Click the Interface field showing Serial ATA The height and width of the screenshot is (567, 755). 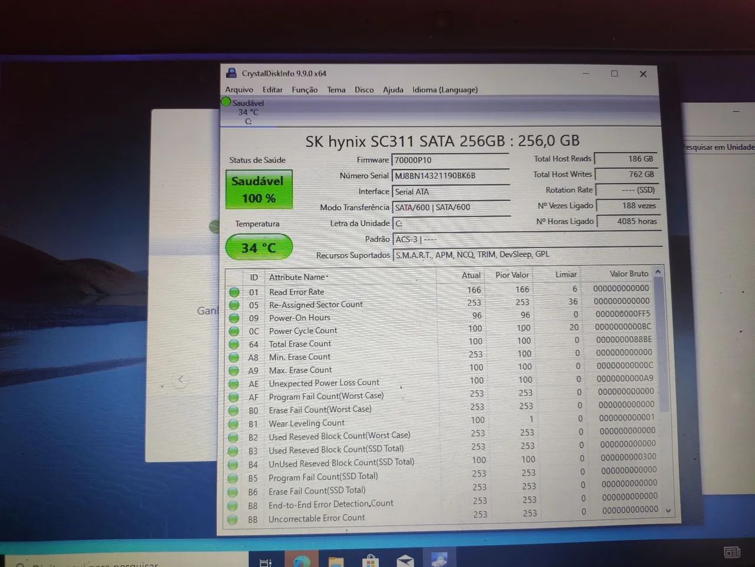tap(451, 192)
